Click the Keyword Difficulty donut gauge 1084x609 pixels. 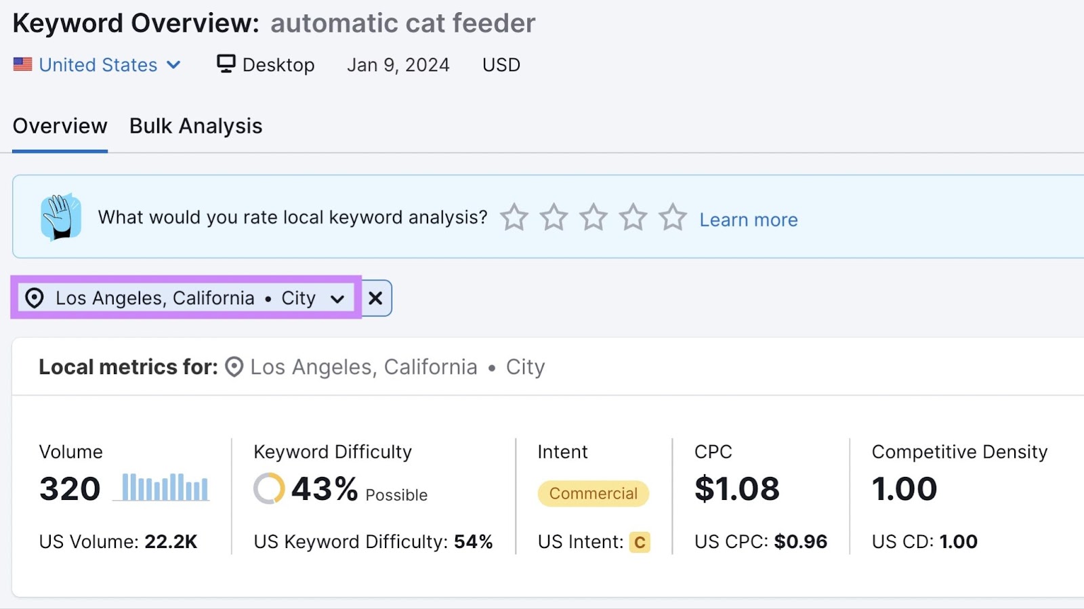click(x=268, y=488)
